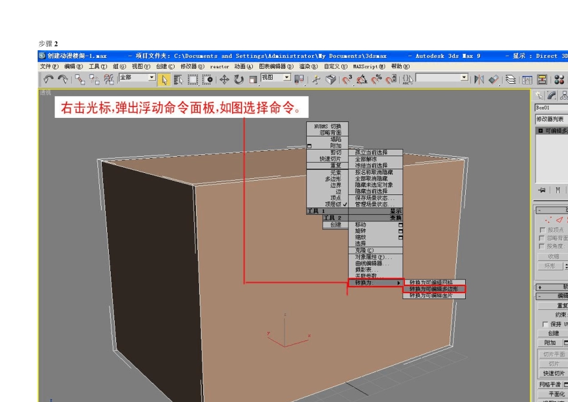568x402 pixels.
Task: Select the Vertex sub-object level icon
Action: 548,220
